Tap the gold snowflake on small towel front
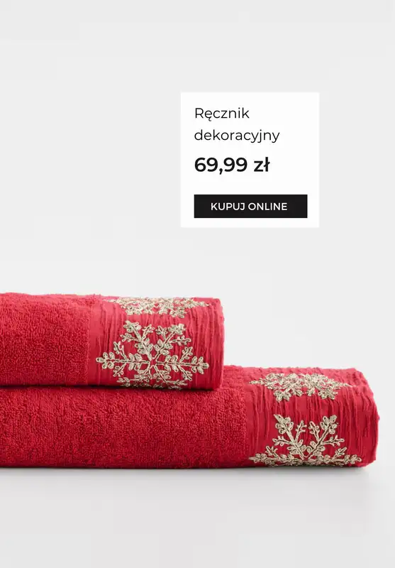The width and height of the screenshot is (395, 568). (x=152, y=354)
